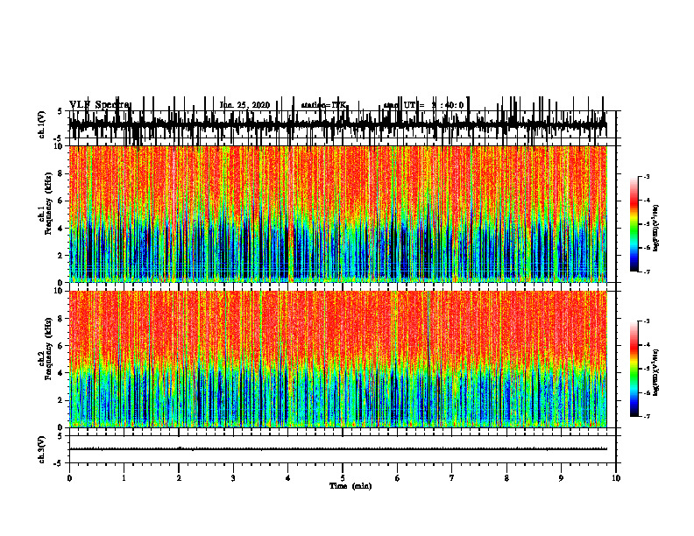This screenshot has height=536, width=694.
Task: Click the time axis tick label "4"
Action: (287, 477)
